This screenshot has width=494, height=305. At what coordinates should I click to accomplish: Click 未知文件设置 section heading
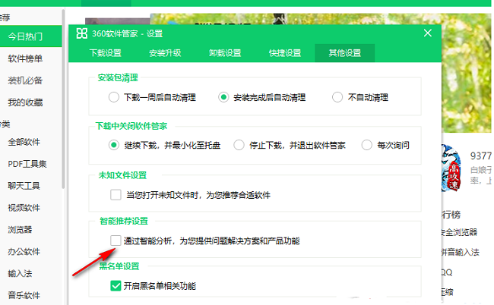point(122,175)
